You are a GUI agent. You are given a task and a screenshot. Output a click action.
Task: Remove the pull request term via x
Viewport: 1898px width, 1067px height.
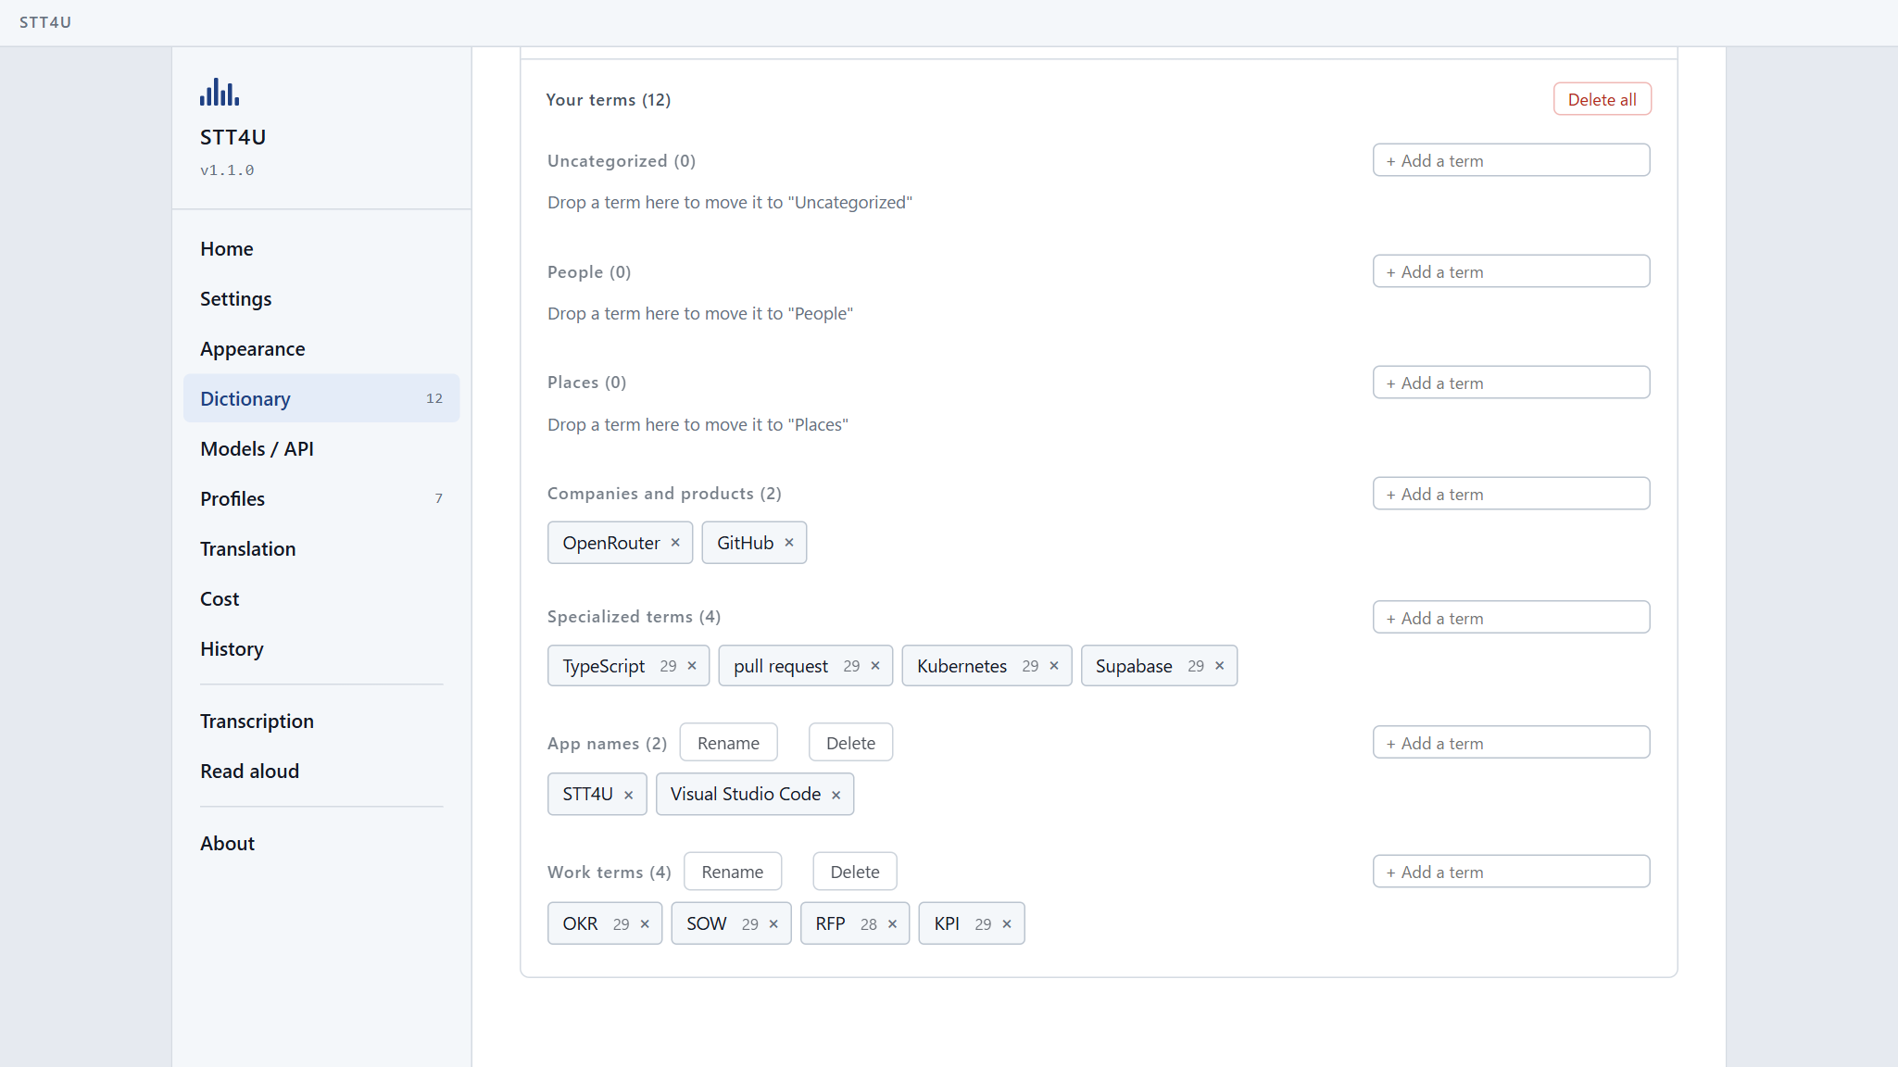coord(875,666)
